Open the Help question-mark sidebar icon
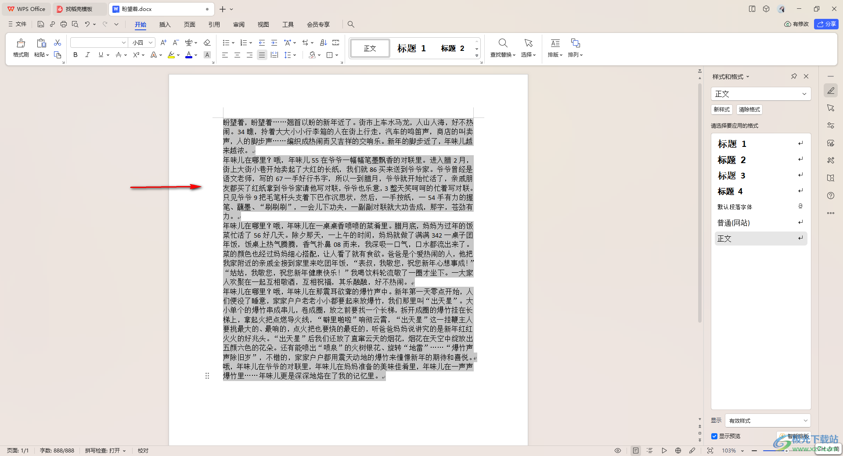The image size is (843, 456). [x=831, y=196]
